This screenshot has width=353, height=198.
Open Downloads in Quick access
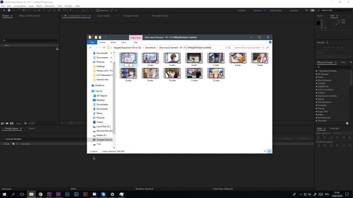click(101, 53)
